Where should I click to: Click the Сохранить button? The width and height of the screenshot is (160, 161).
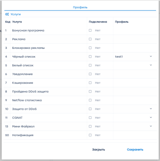click(135, 149)
